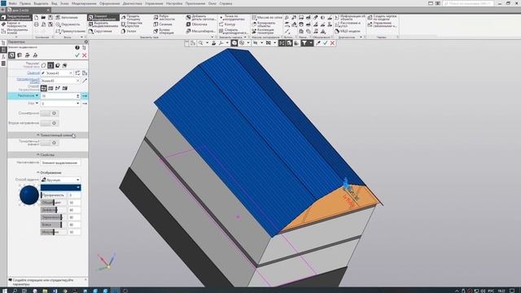Select the Скругление fillet tool
521x293 pixels.
click(x=101, y=31)
